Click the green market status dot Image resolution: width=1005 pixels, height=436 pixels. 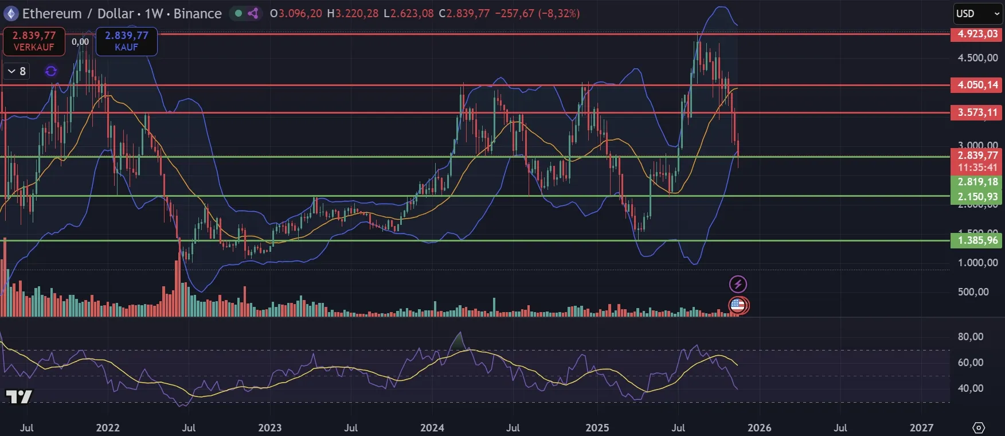(238, 13)
